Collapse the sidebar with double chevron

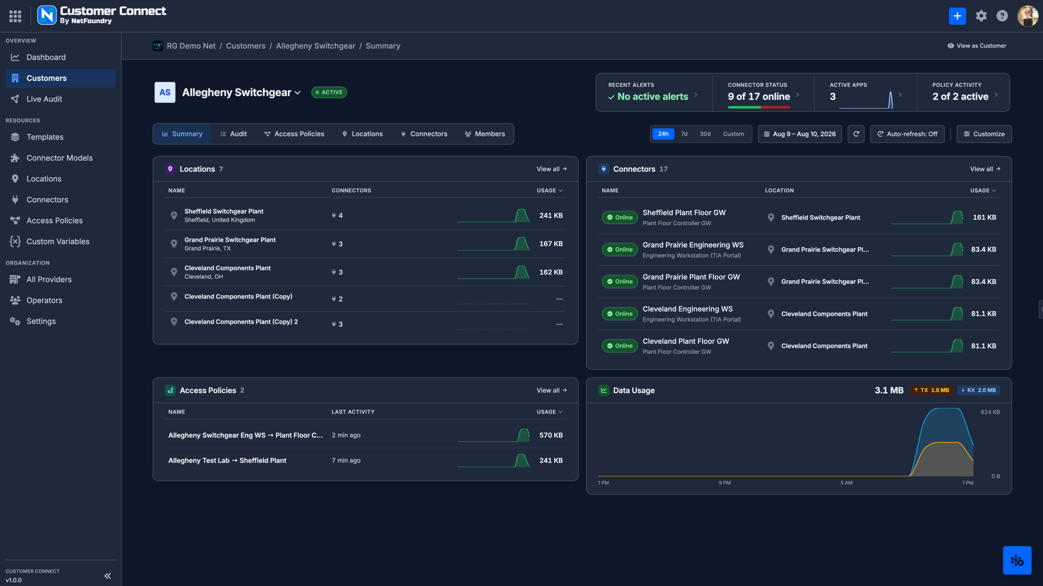pyautogui.click(x=108, y=576)
